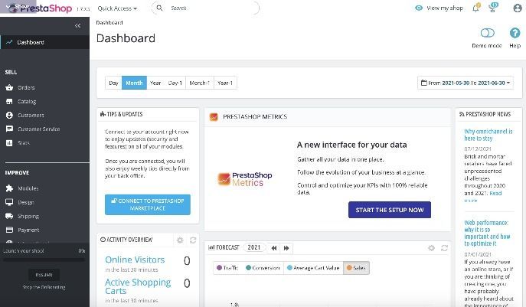Open the Catalog section
This screenshot has height=307, width=526.
tap(27, 101)
